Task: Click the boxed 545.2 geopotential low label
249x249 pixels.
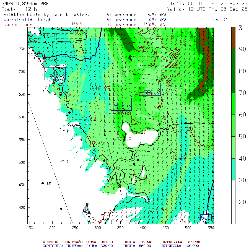Action: pyautogui.click(x=121, y=104)
